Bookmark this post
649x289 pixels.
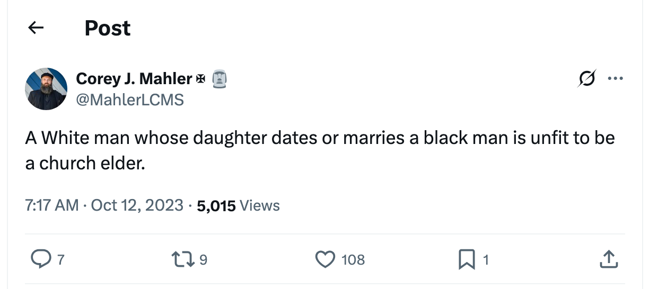[x=466, y=259]
